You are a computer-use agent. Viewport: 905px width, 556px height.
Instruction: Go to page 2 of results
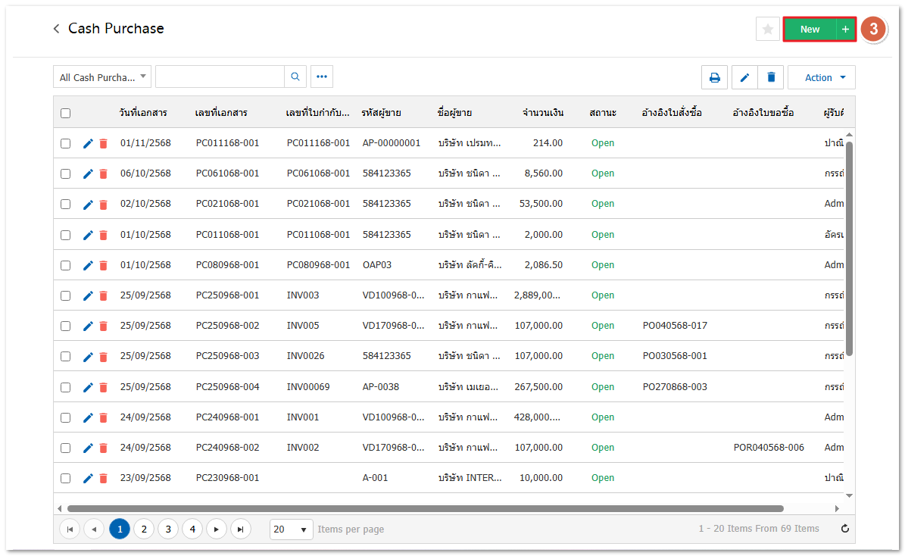144,529
